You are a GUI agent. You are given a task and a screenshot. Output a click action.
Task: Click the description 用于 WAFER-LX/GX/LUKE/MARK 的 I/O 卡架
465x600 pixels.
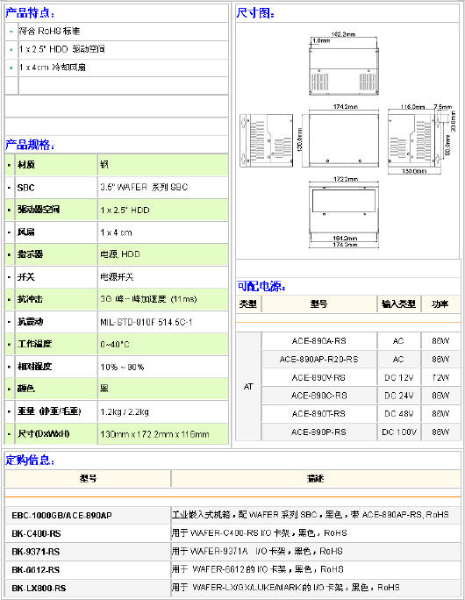[285, 587]
